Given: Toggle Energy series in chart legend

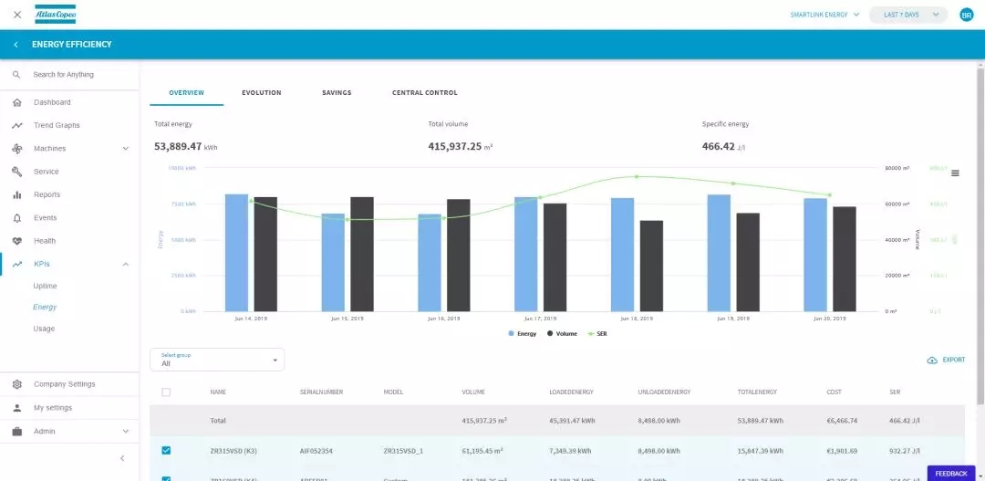Looking at the screenshot, I should coord(522,334).
